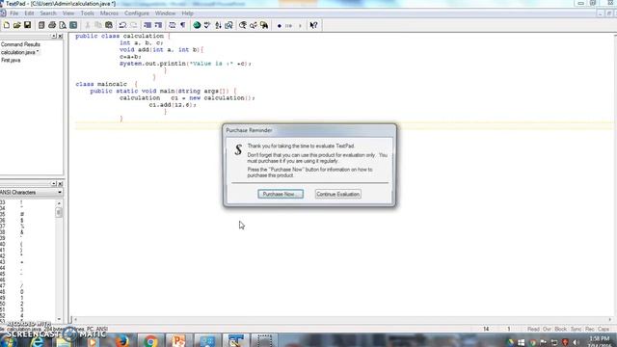Click the Ovr indicator in the status bar
This screenshot has height=347, width=617.
[547, 329]
